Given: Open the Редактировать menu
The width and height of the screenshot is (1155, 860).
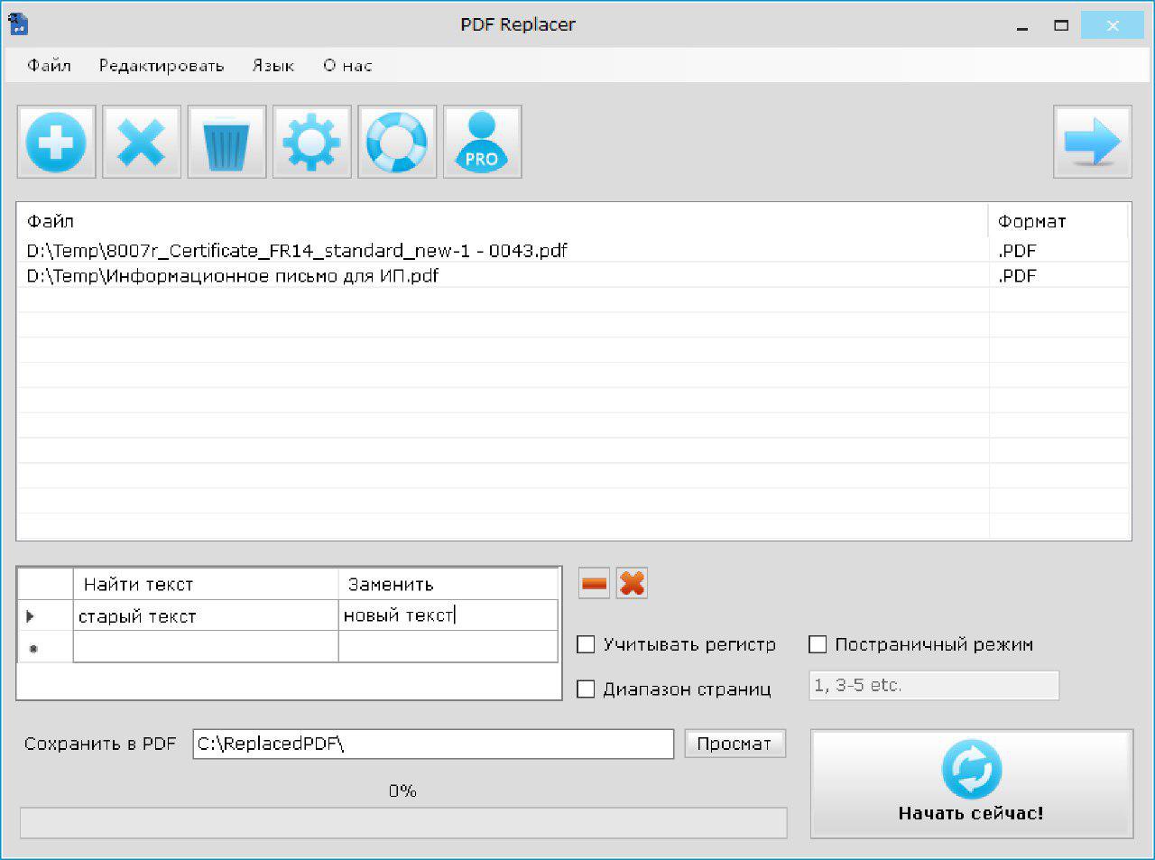Looking at the screenshot, I should (x=162, y=65).
